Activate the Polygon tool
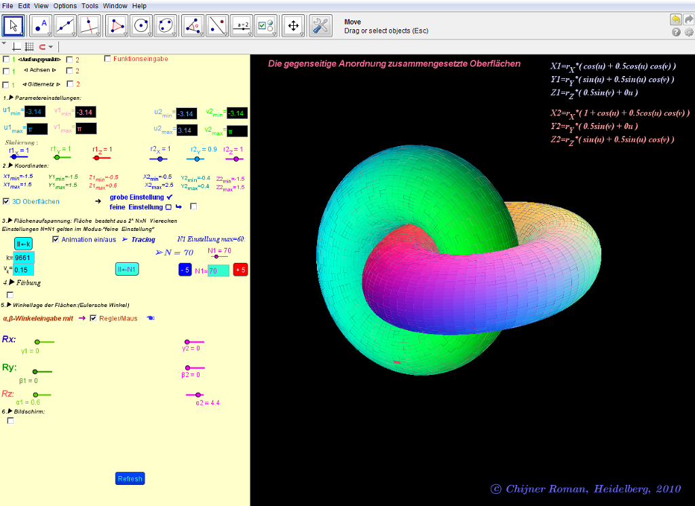695x506 pixels. pyautogui.click(x=118, y=26)
